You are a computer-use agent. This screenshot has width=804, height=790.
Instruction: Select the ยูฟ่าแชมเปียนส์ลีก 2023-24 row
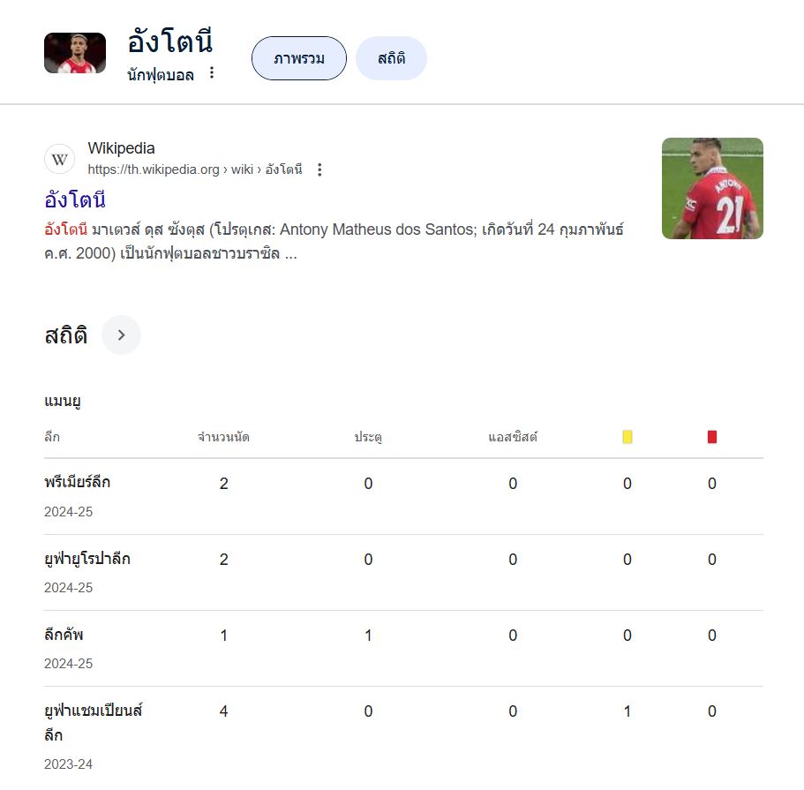(403, 737)
